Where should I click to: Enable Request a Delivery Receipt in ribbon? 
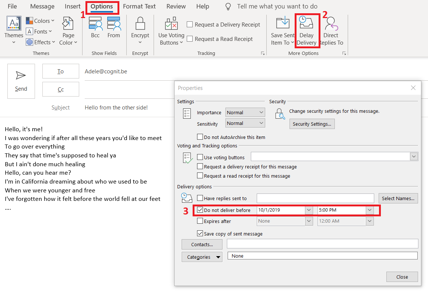(190, 24)
